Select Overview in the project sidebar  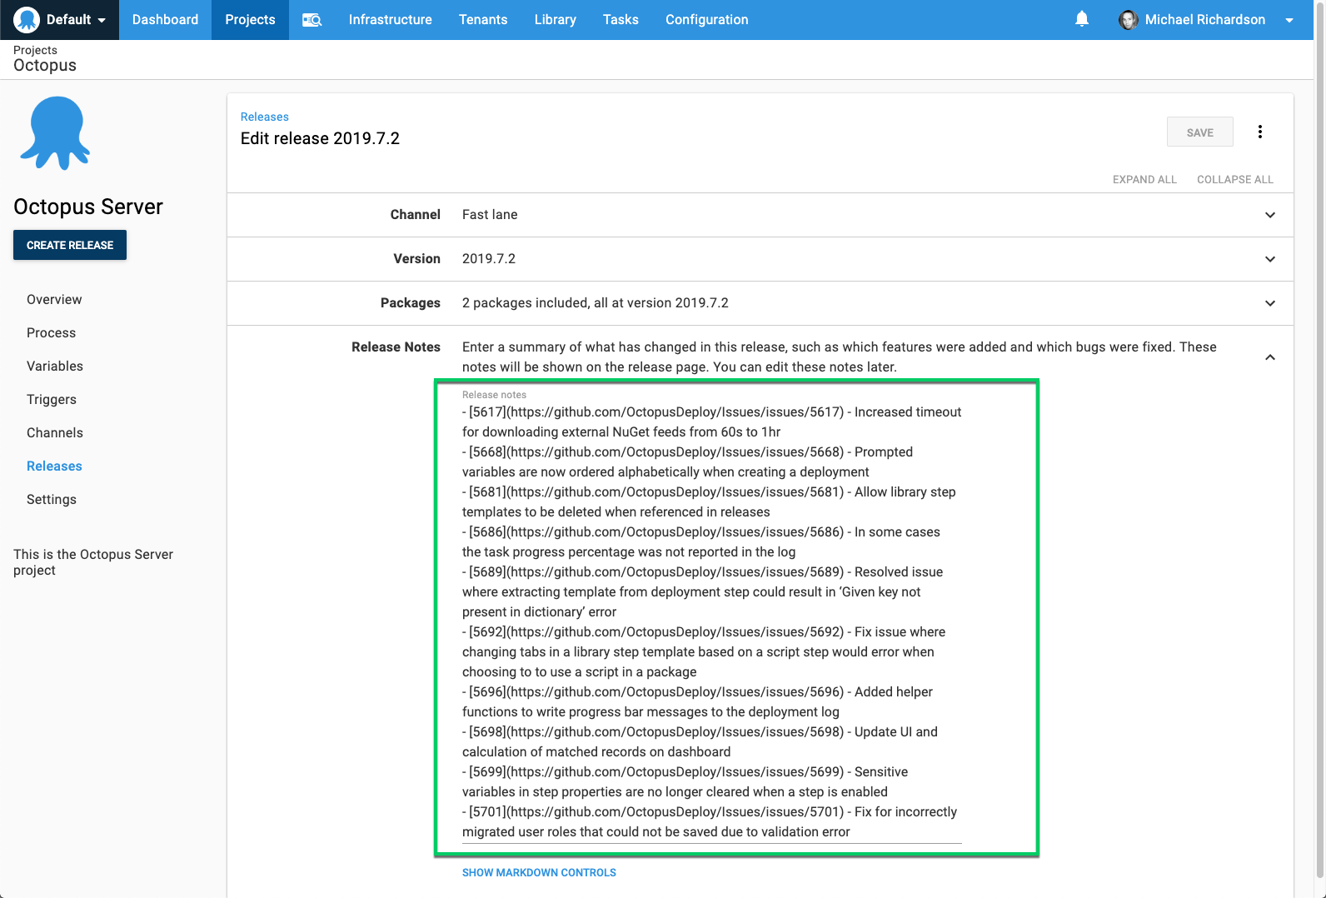point(54,299)
